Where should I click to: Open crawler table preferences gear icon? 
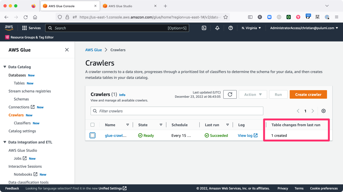pyautogui.click(x=324, y=111)
